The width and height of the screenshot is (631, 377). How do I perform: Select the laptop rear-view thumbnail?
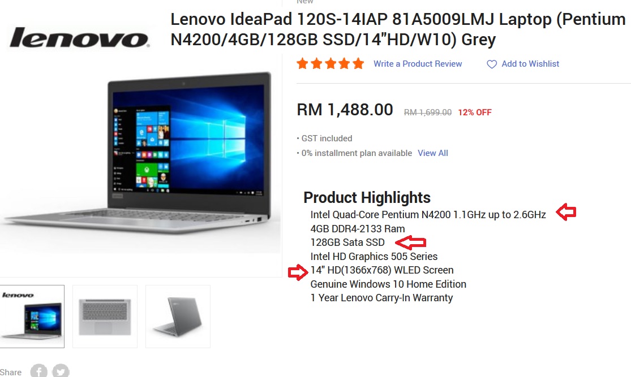[178, 317]
